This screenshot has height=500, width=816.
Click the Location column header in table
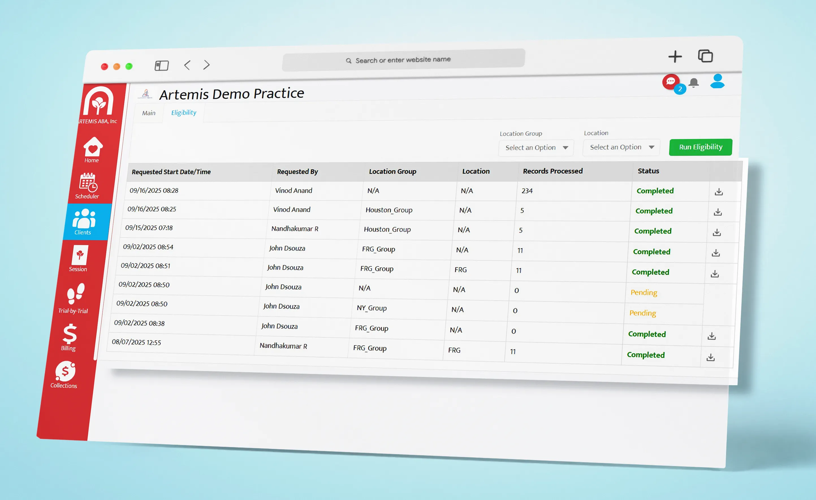coord(476,171)
